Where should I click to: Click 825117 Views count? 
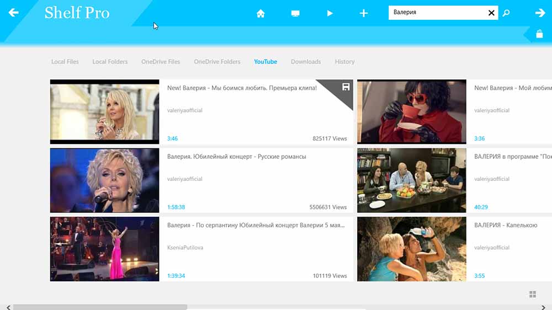pyautogui.click(x=330, y=138)
